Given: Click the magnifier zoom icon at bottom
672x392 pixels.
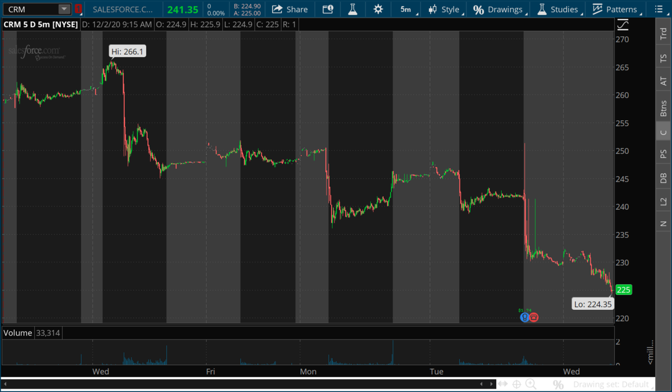Looking at the screenshot, I should click(530, 384).
